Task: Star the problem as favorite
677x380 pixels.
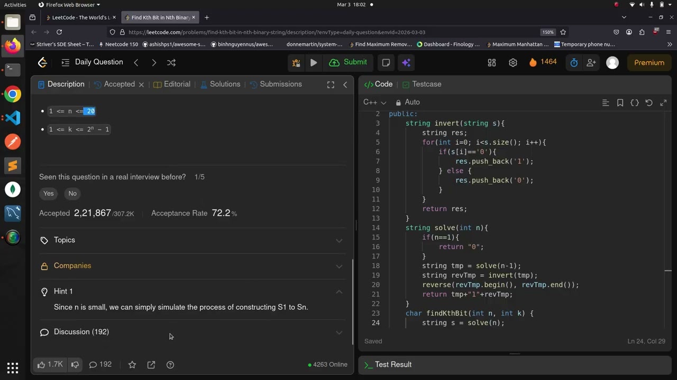Action: 132,365
